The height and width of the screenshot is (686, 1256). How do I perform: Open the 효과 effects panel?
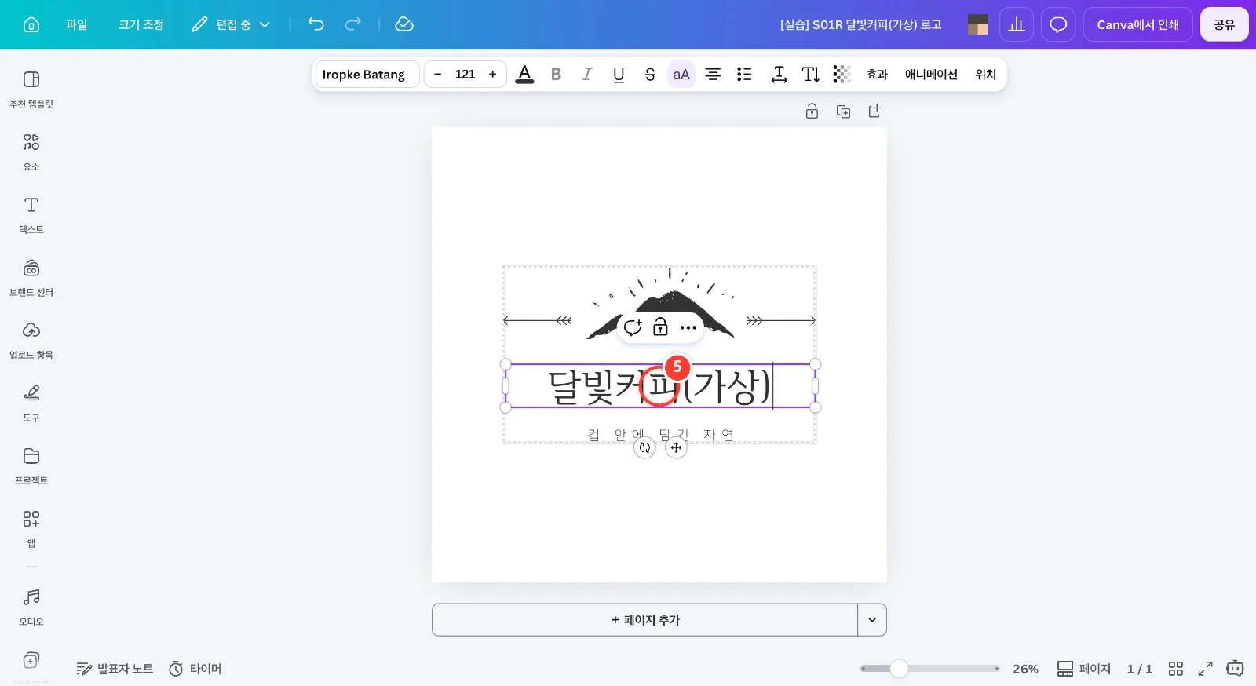click(x=877, y=75)
